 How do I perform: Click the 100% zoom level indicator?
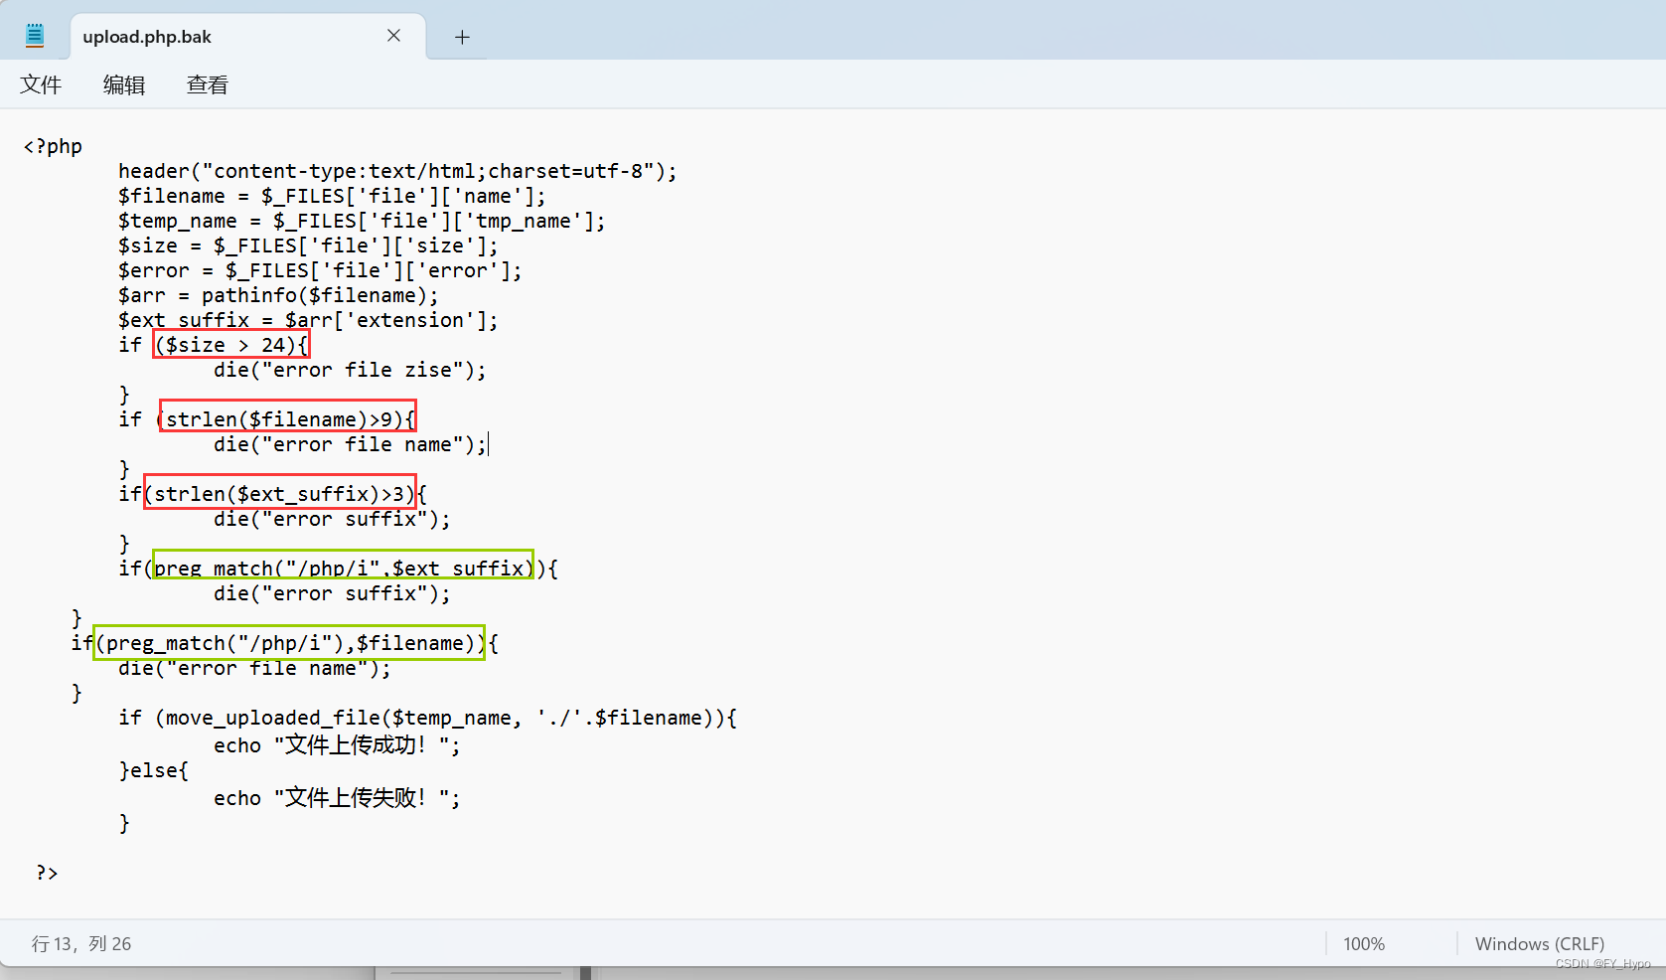tap(1364, 943)
